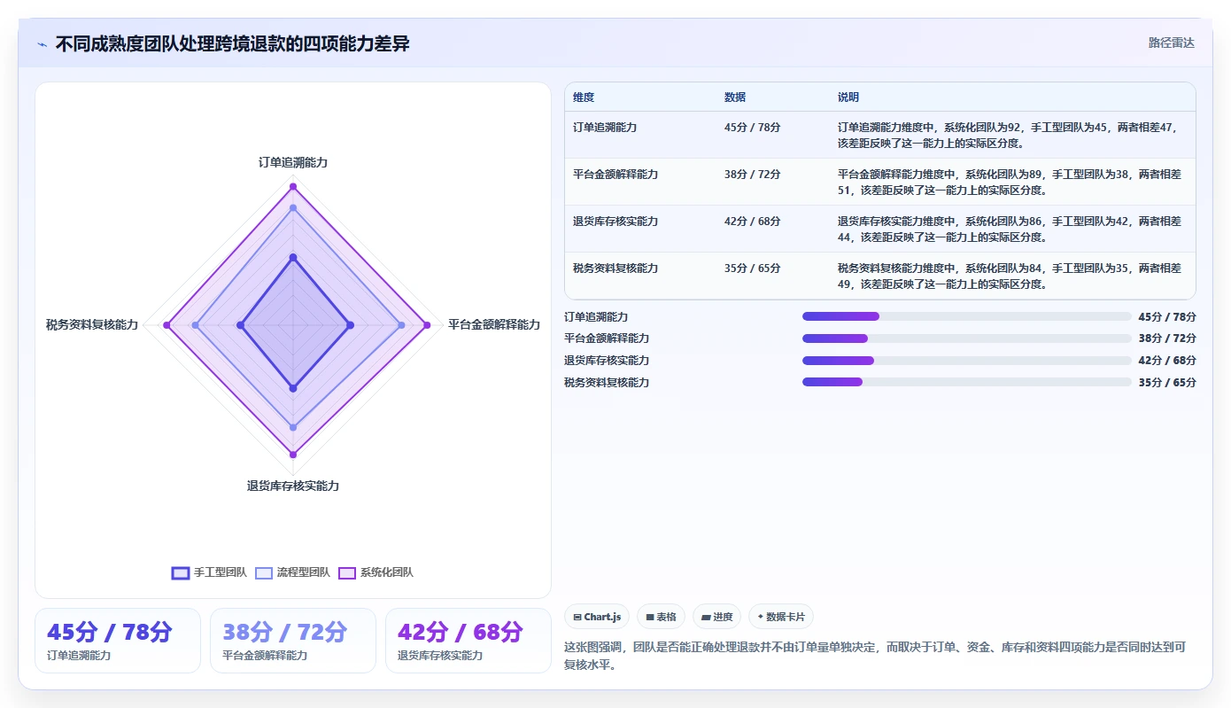This screenshot has height=708, width=1231.
Task: Select the 表格 chip
Action: pos(661,617)
